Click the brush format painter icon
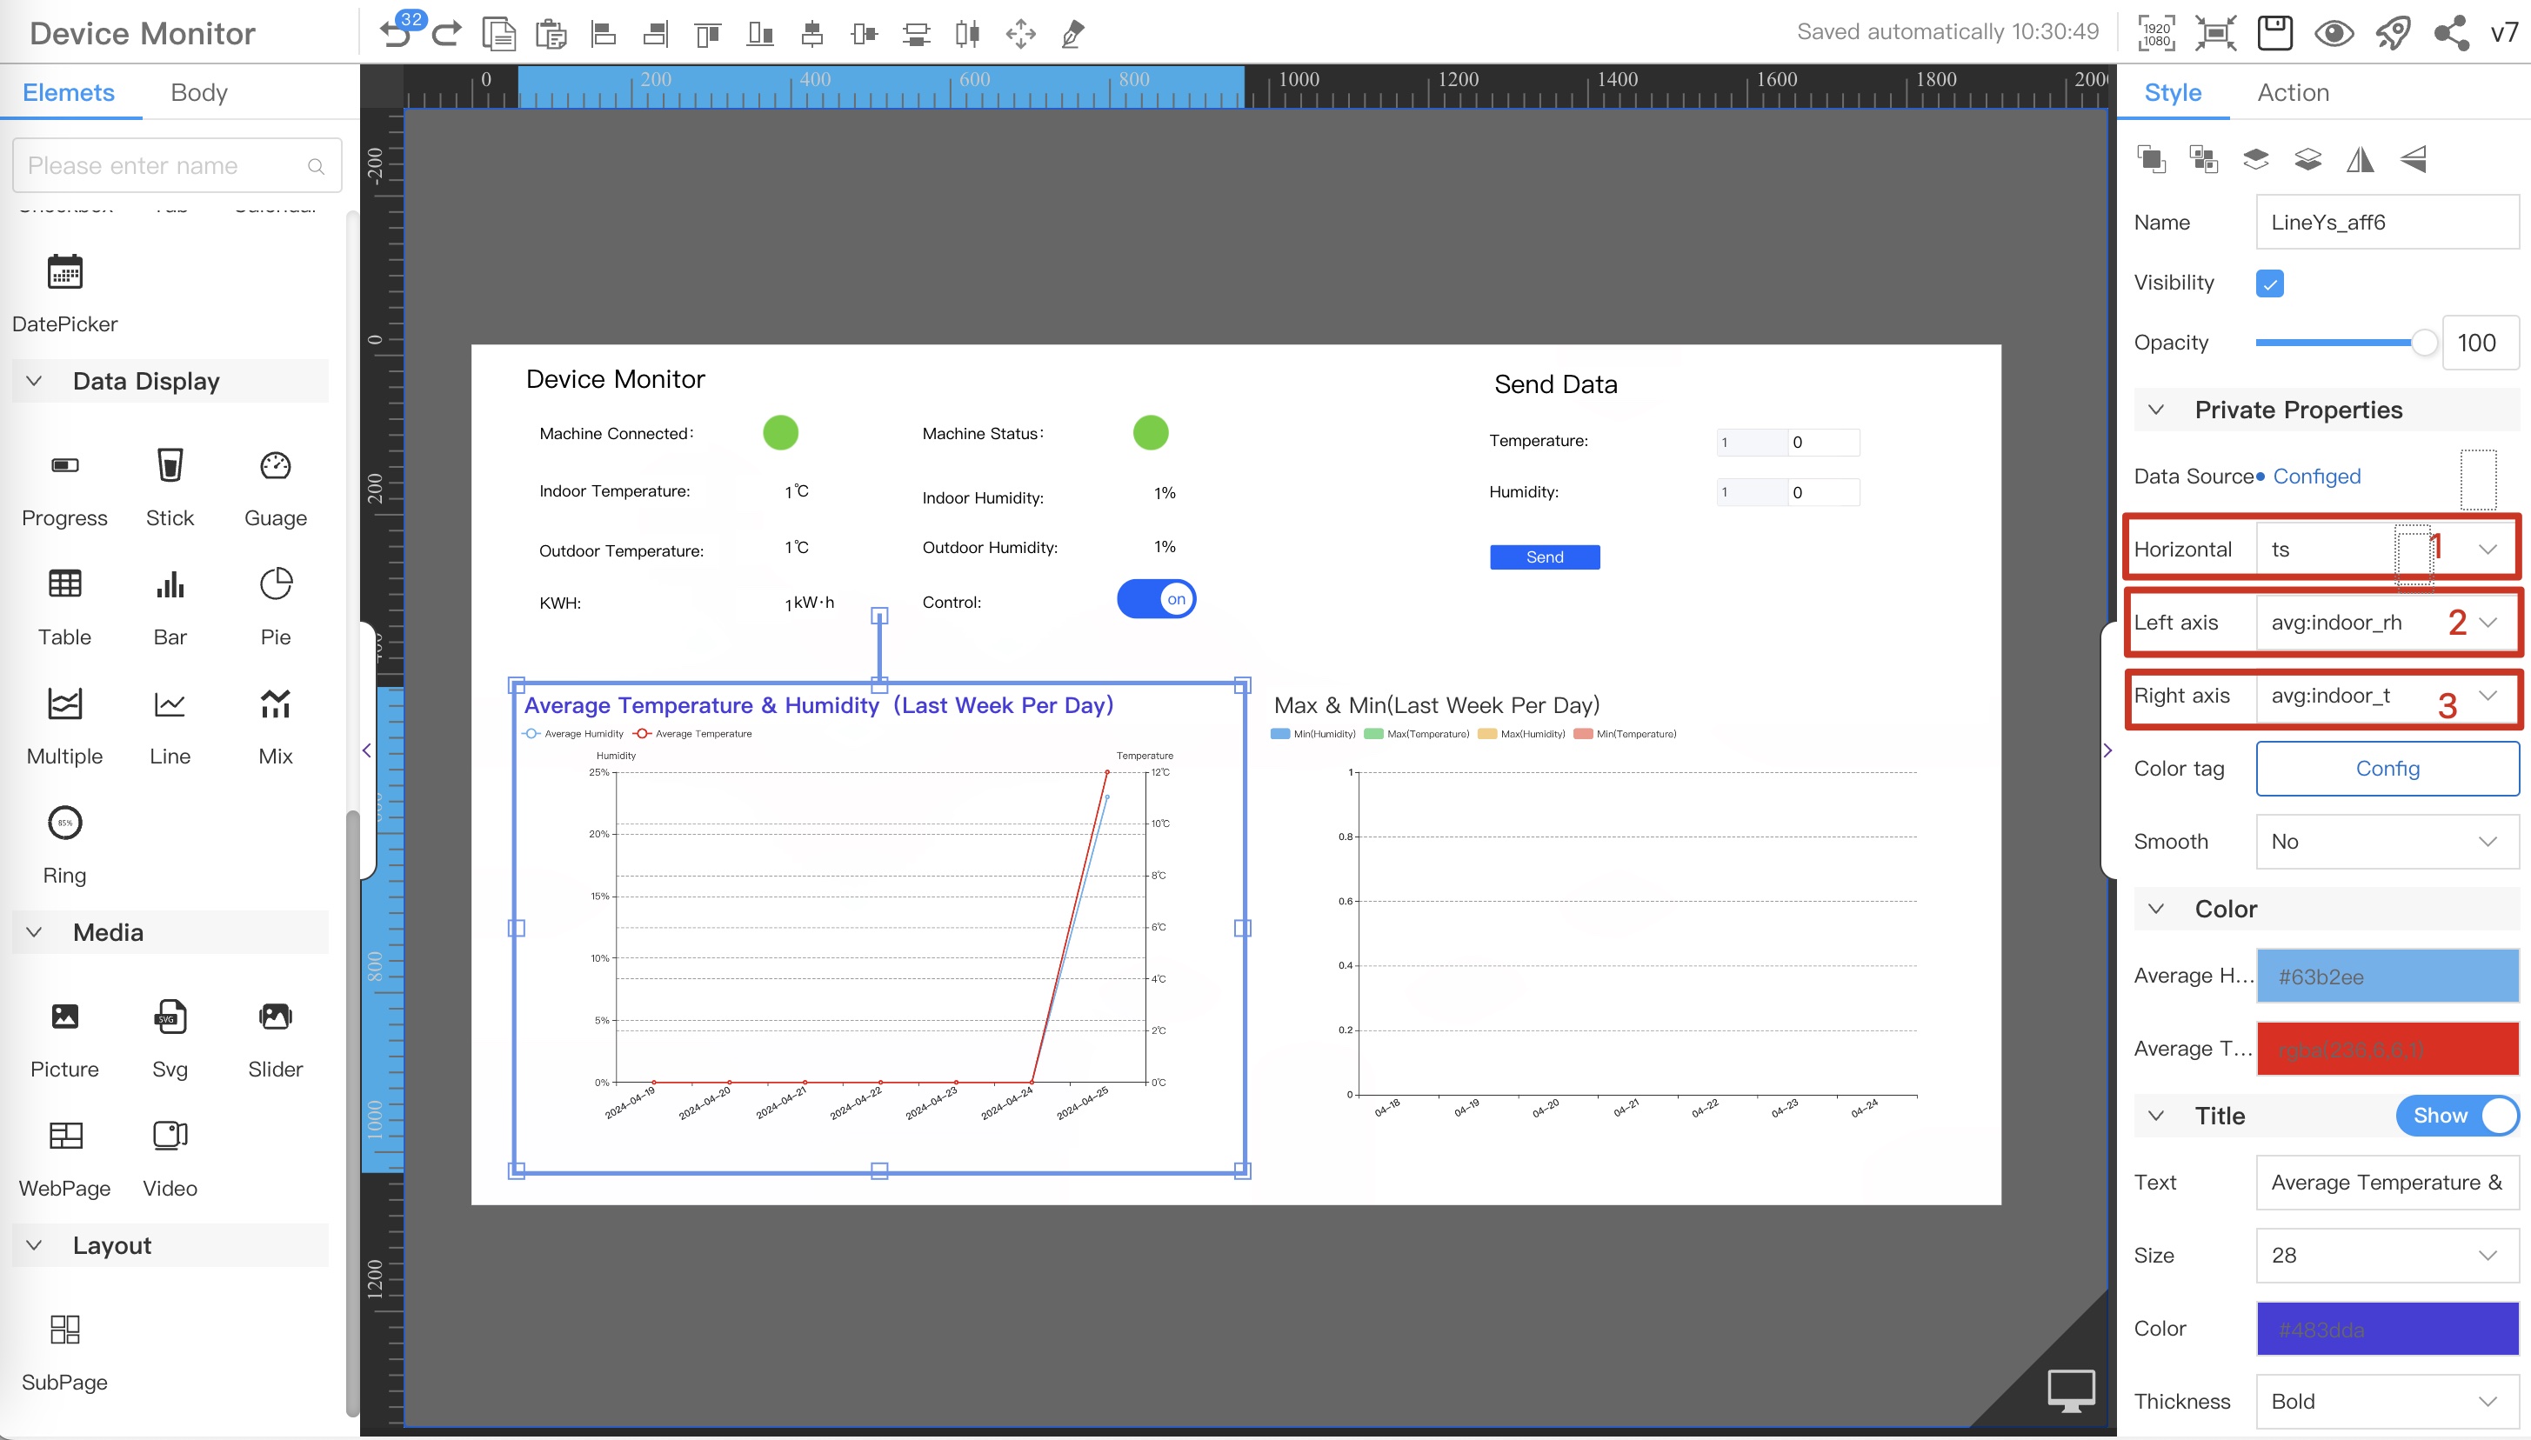The width and height of the screenshot is (2531, 1440). pyautogui.click(x=1073, y=34)
